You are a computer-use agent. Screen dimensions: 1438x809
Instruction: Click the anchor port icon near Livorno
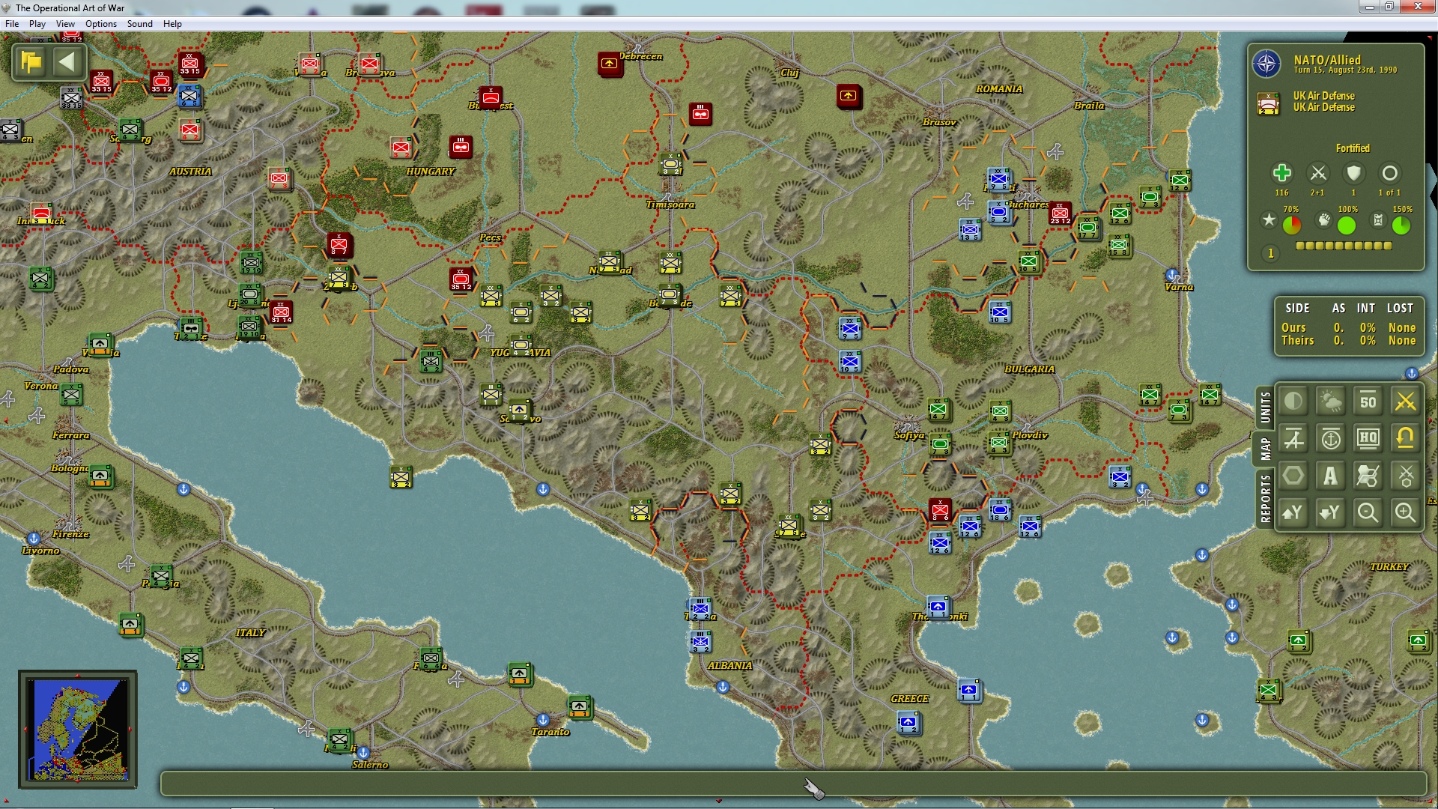(x=34, y=539)
